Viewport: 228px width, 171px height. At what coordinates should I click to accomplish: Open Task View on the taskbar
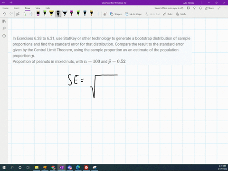[x=28, y=168]
